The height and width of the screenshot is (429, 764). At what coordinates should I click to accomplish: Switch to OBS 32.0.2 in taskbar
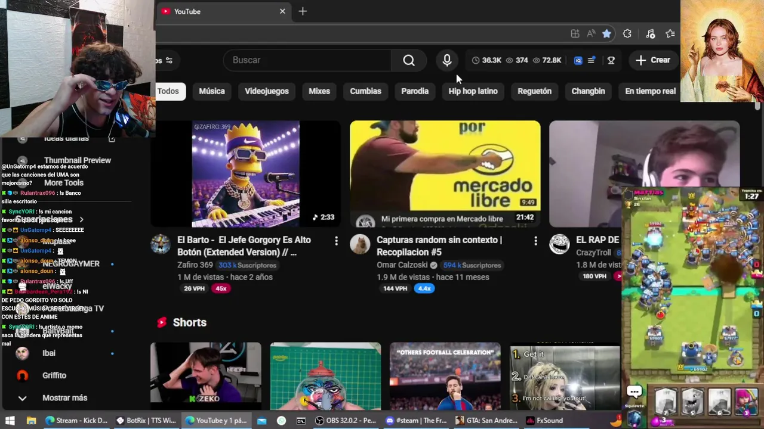346,420
